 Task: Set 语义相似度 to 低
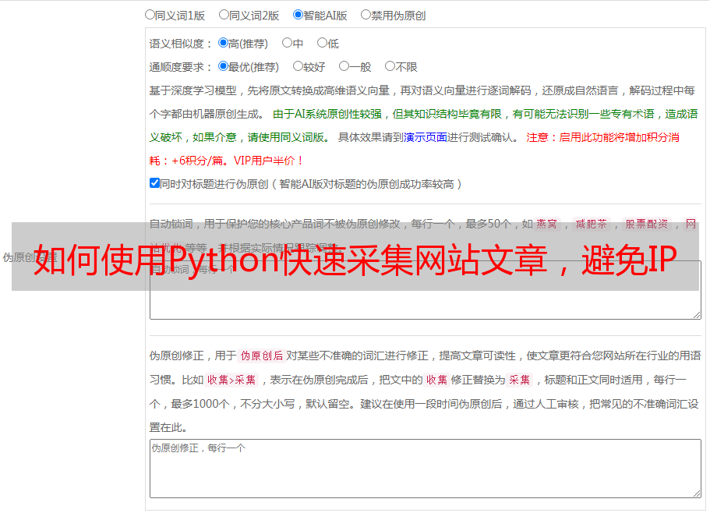(x=322, y=43)
